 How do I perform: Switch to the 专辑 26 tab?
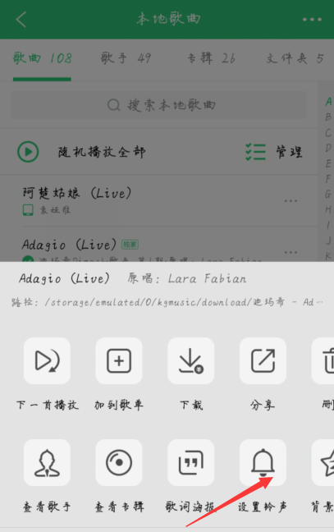(x=211, y=58)
